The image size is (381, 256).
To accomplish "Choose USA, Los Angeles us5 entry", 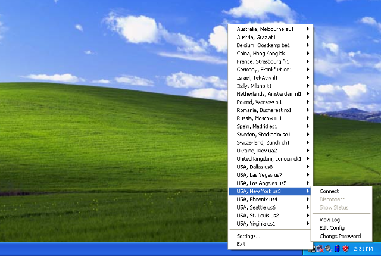I will [270, 183].
